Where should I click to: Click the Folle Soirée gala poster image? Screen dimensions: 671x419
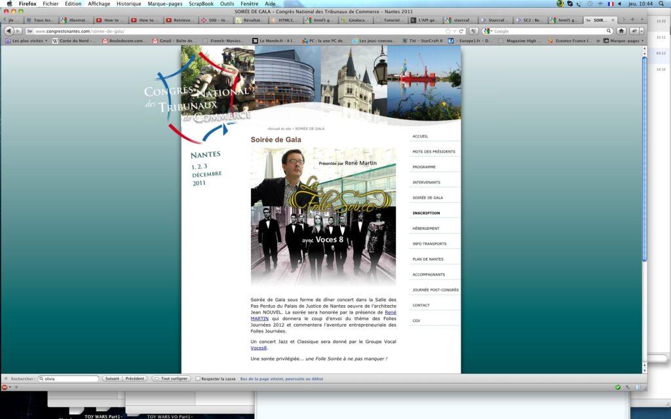[323, 217]
